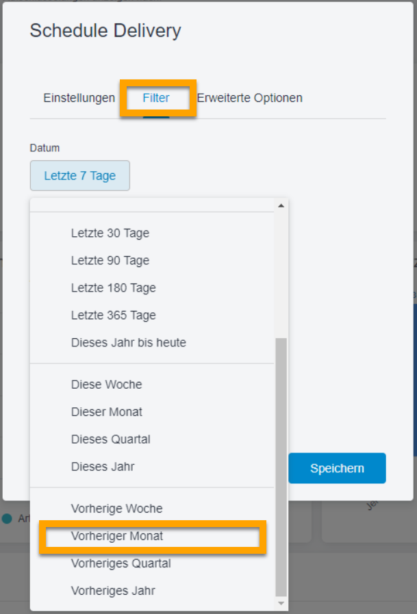Select Letzte 30 Tage option

(x=110, y=233)
